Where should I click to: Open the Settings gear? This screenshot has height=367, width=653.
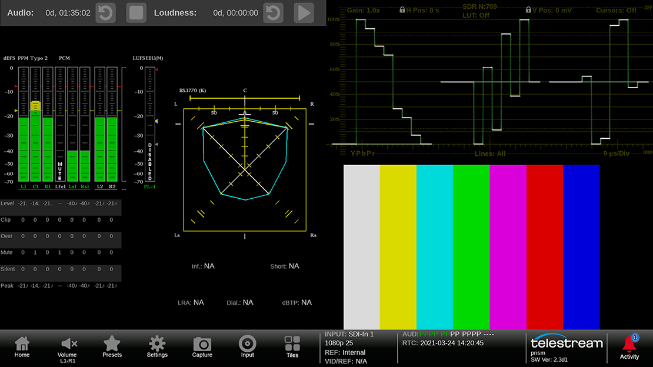click(157, 347)
